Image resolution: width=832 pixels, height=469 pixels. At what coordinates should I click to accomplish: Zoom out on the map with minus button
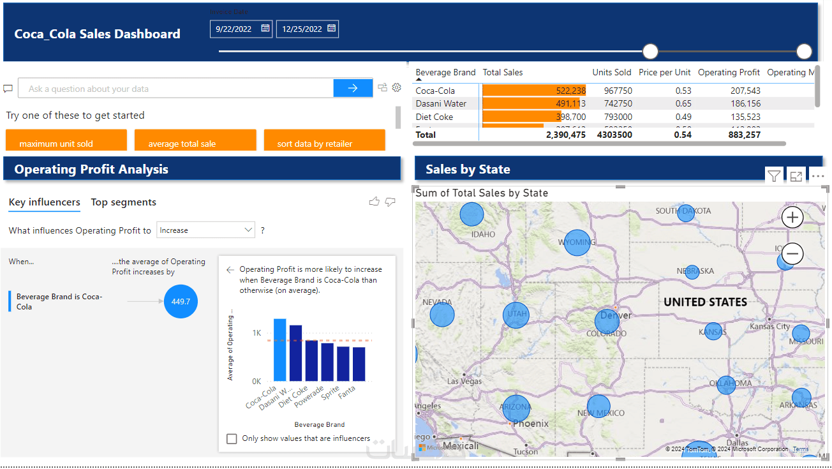792,254
